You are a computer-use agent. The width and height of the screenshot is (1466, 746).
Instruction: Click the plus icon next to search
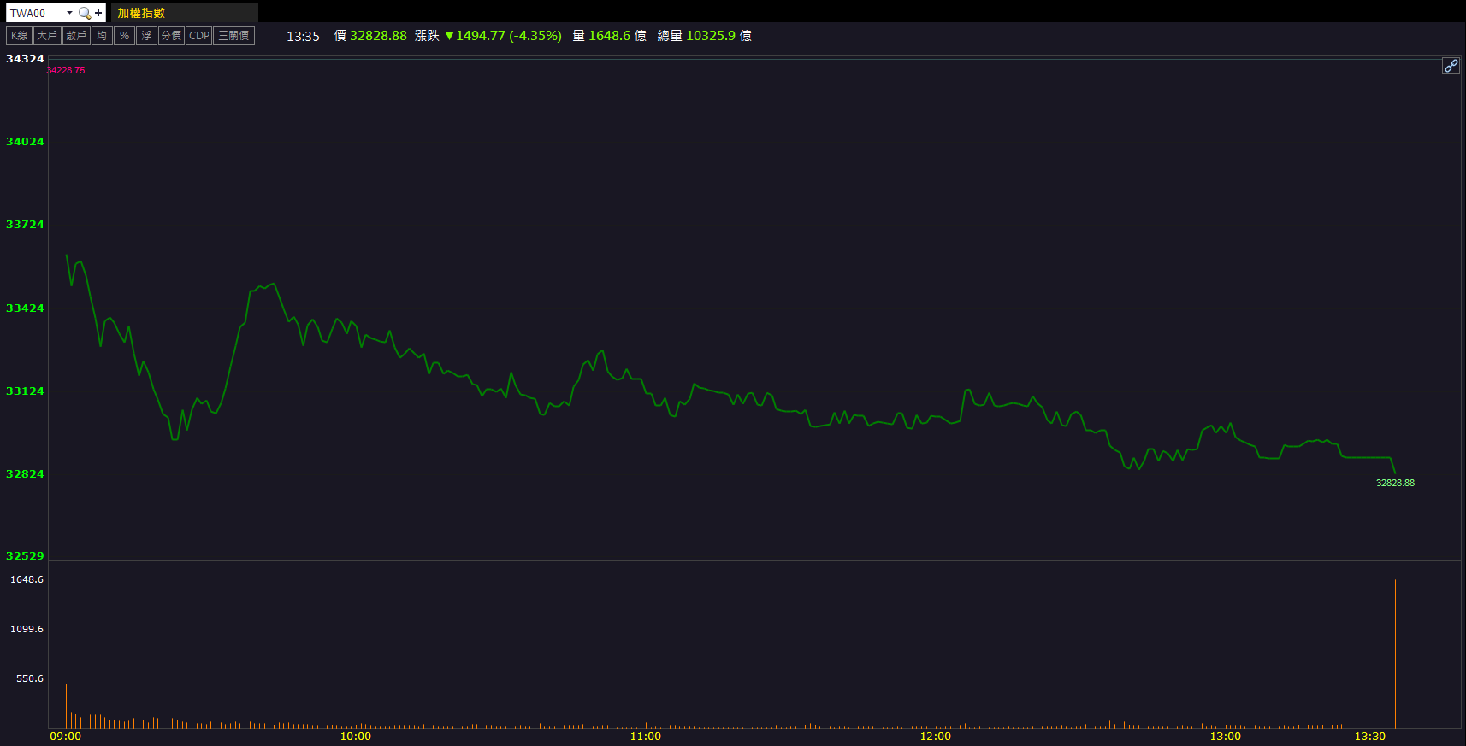[x=98, y=13]
